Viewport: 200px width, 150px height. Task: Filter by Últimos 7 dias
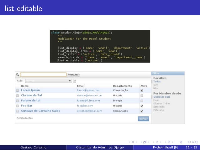click(162, 103)
